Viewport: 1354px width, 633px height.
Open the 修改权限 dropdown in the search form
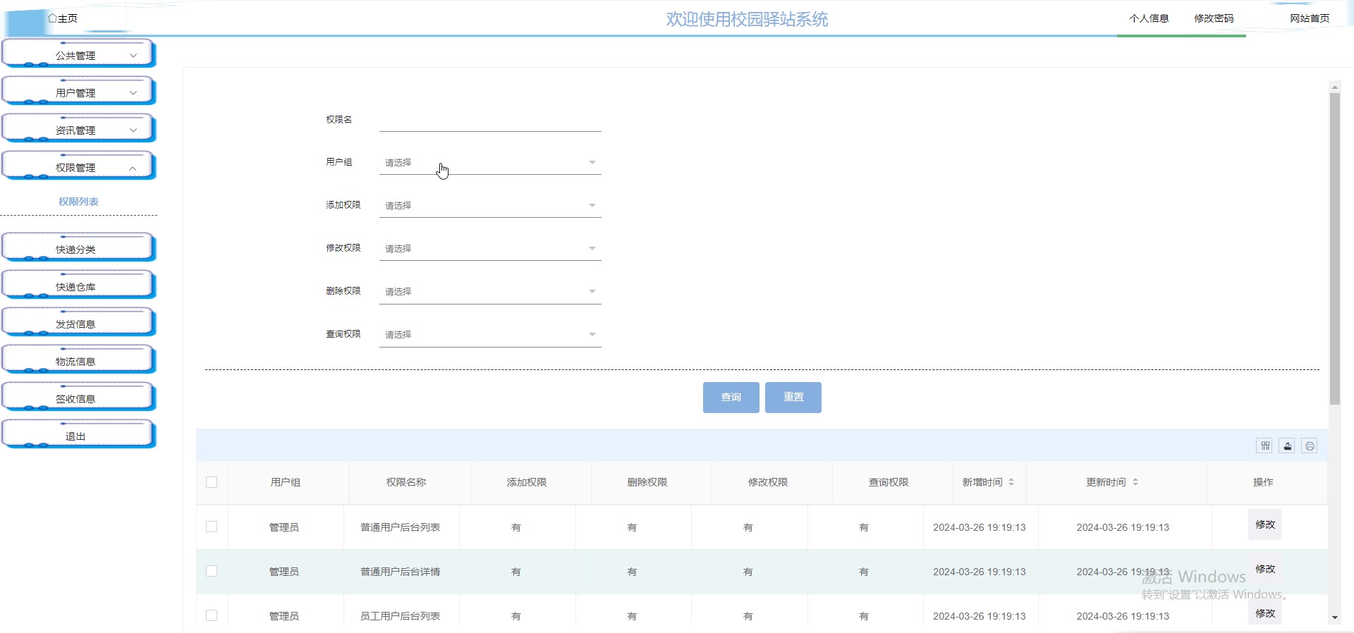coord(490,249)
